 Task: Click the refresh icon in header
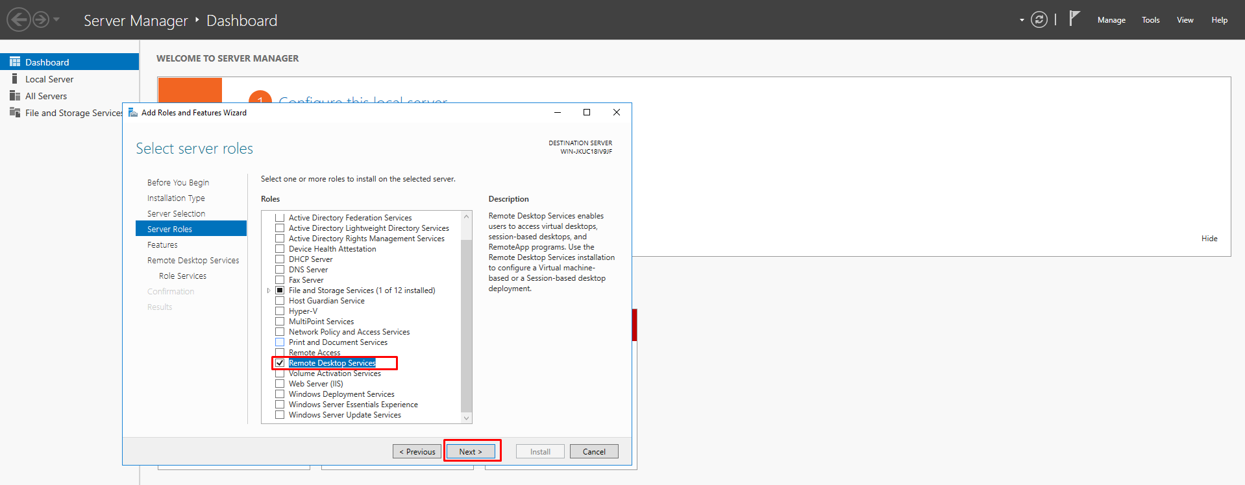click(x=1039, y=20)
